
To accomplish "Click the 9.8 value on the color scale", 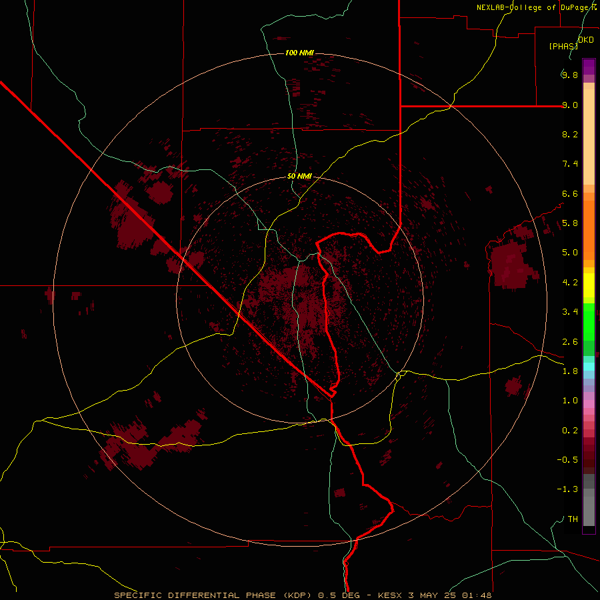I will coord(570,75).
